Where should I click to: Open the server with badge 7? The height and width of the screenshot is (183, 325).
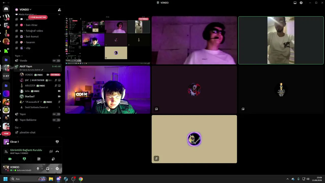[6, 25]
